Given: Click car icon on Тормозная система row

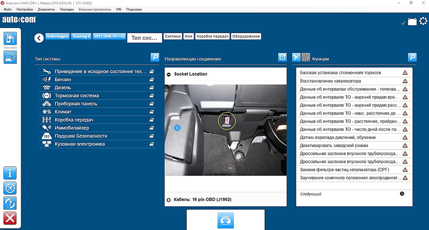Looking at the screenshot, I should (x=152, y=96).
